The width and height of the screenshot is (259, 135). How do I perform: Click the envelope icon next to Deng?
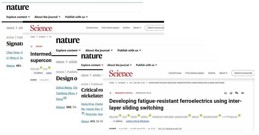point(65,98)
